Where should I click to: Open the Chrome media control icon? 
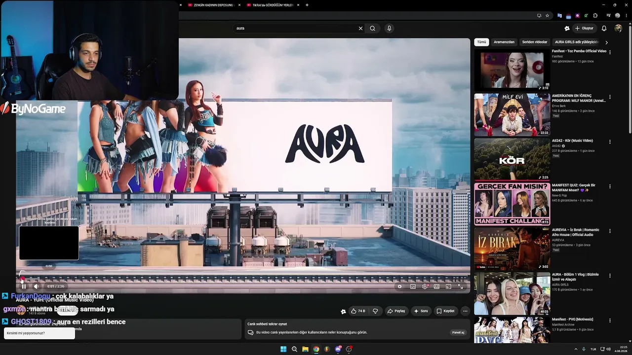coord(609,15)
